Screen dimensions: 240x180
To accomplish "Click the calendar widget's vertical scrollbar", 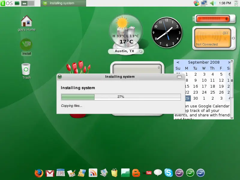I will click(x=232, y=90).
